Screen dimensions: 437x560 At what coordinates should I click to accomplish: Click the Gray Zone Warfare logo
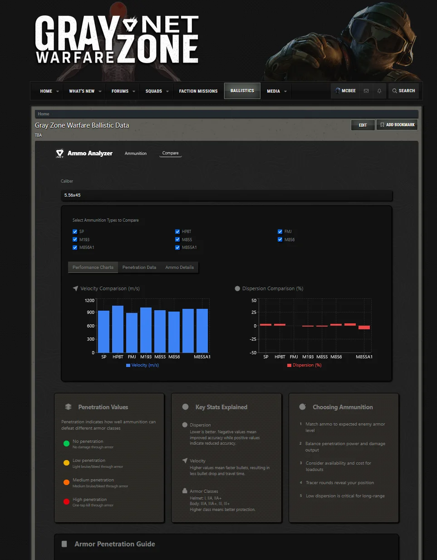point(117,40)
